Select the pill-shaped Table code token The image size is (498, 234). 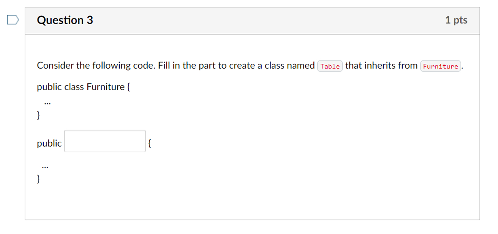(x=330, y=66)
